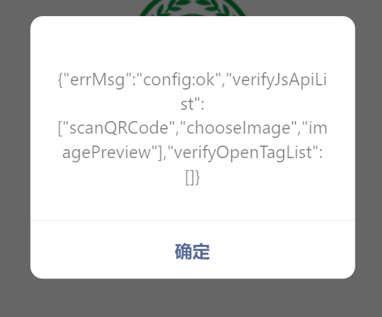Click the "chooseImage" entry in message
The image size is (382, 317).
(x=239, y=128)
